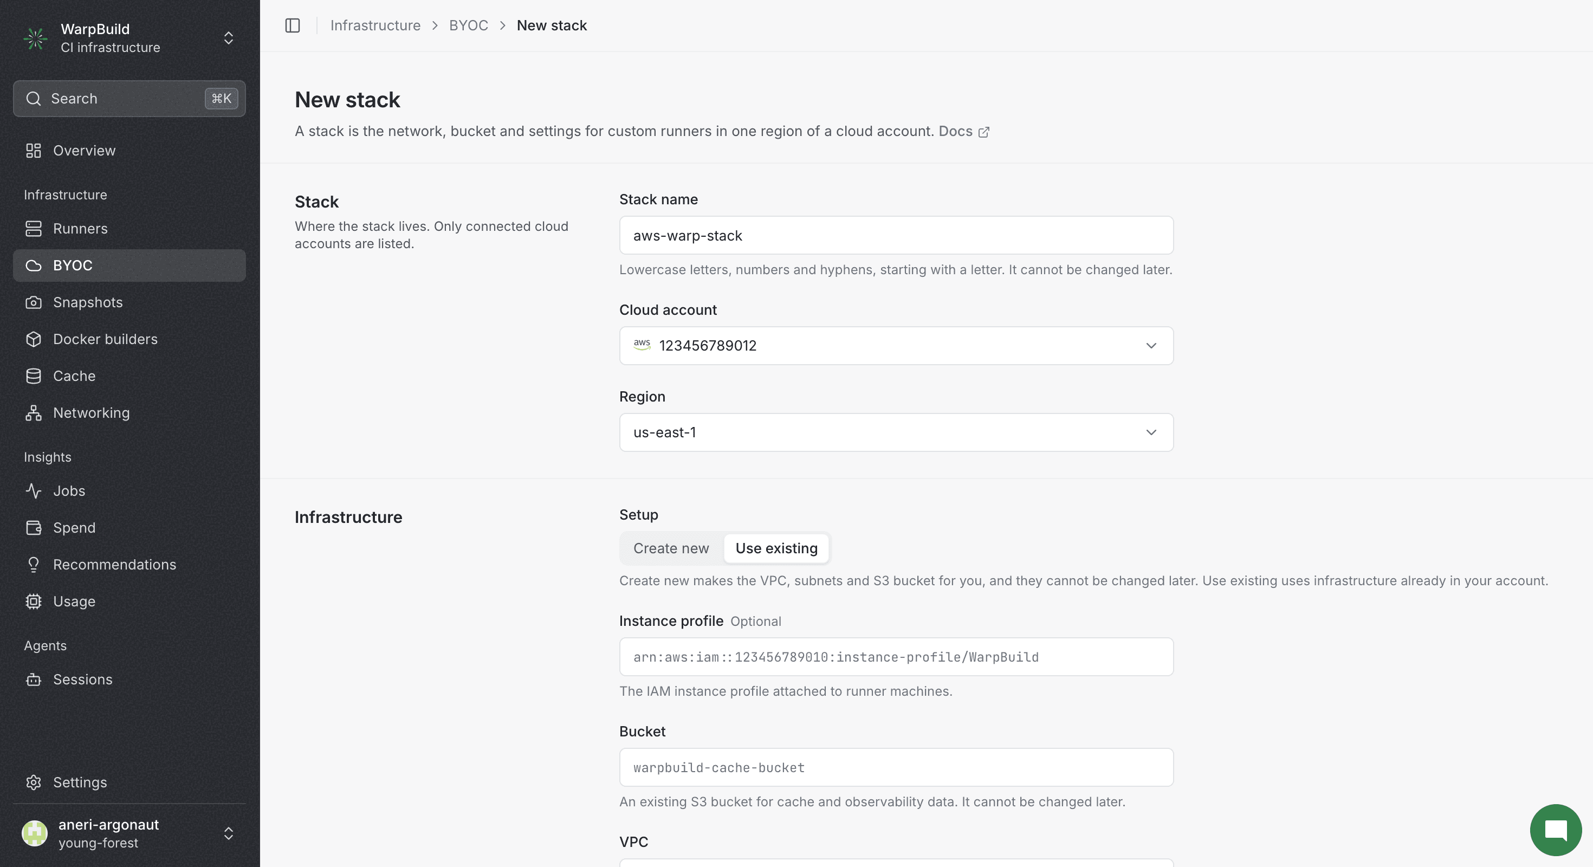Open the chat support bubble

(1555, 830)
